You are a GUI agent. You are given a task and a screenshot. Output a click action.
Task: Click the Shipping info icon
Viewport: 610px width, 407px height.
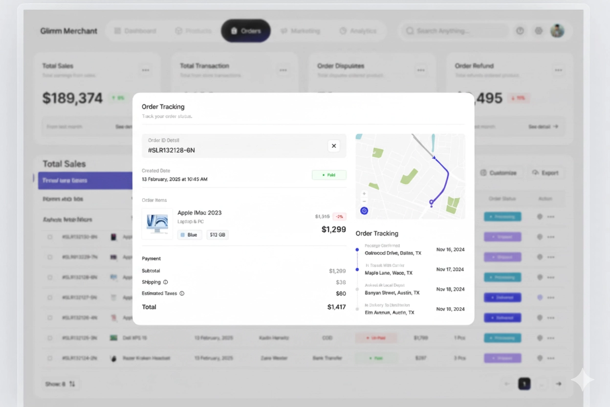[165, 282]
